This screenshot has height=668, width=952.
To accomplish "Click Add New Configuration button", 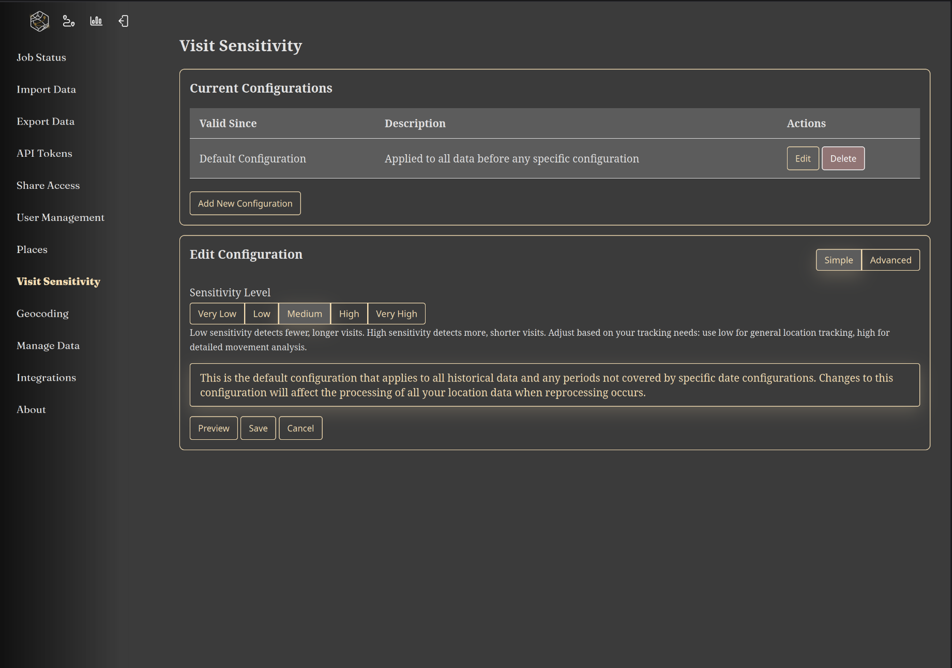I will click(x=245, y=203).
